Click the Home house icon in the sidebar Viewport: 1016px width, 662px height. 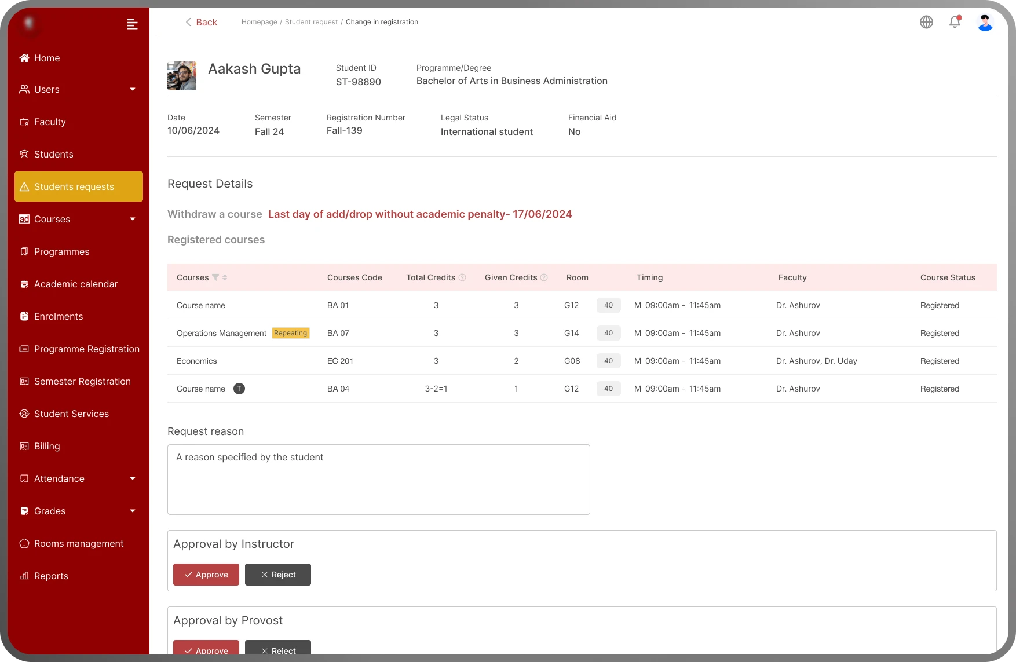(24, 58)
